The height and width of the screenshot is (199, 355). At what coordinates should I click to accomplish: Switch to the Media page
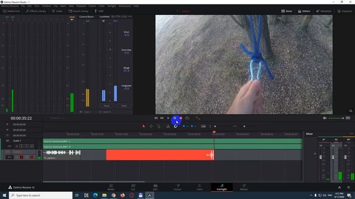(x=111, y=187)
